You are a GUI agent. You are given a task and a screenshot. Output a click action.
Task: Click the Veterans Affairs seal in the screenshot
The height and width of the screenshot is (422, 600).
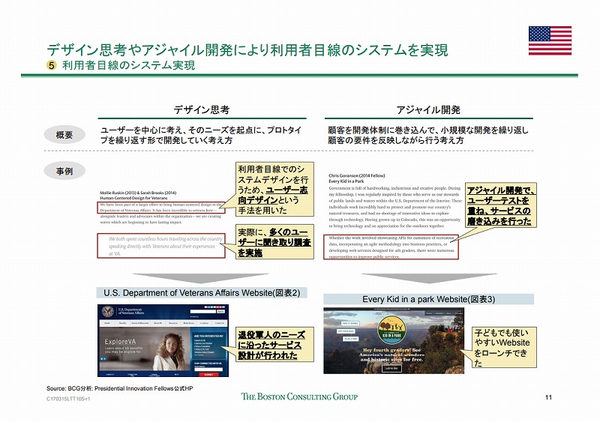108,313
